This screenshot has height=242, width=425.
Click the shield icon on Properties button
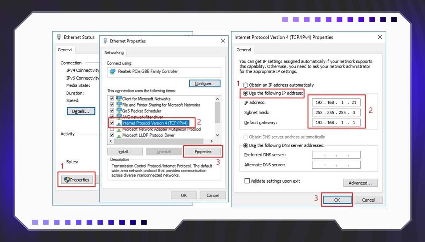pos(67,180)
